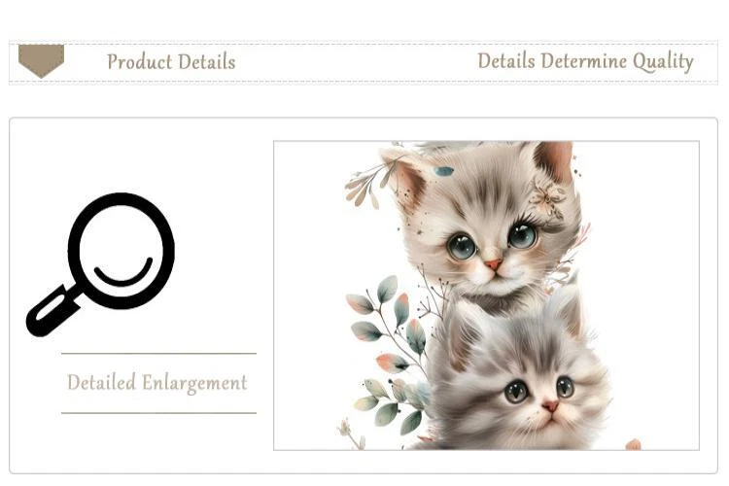Screen dimensions: 729x486
Task: Click the bottom kitten's right eye
Action: (x=565, y=387)
